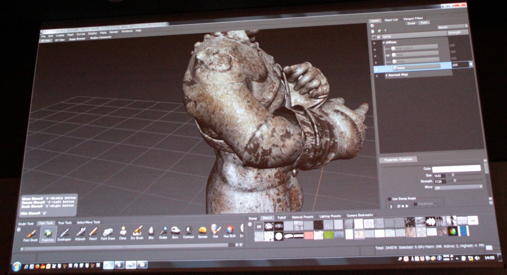Select the Eyedropper tool

coord(64,232)
